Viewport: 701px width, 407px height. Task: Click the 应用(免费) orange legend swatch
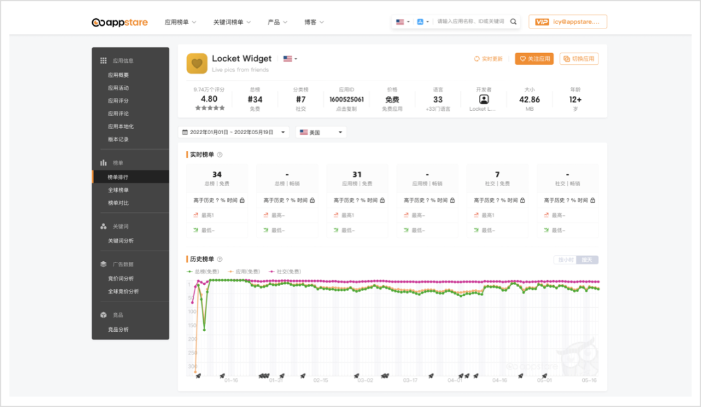(x=230, y=272)
